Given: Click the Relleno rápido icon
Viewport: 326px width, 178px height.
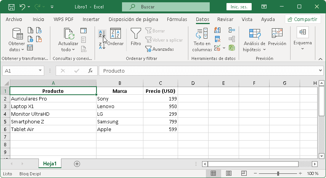Looking at the screenshot, I should click(217, 30).
